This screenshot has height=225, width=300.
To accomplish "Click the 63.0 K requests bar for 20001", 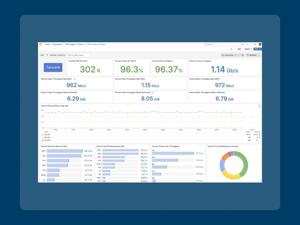I will (120, 150).
